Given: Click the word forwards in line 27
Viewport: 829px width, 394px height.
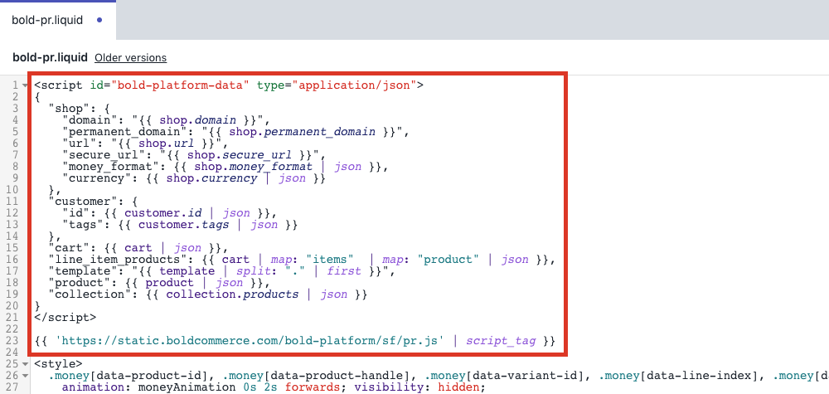Looking at the screenshot, I should point(313,387).
